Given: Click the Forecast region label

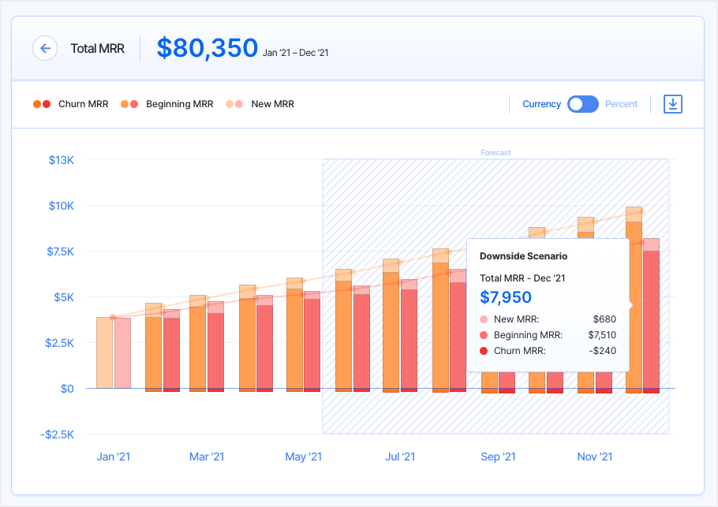Looking at the screenshot, I should (x=495, y=153).
